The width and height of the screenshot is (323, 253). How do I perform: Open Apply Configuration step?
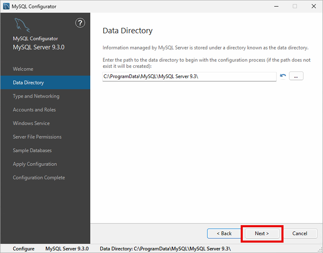pos(35,164)
